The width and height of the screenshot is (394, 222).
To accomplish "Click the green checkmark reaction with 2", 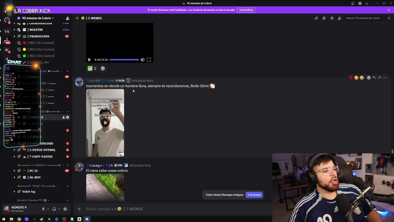I will coord(92,68).
